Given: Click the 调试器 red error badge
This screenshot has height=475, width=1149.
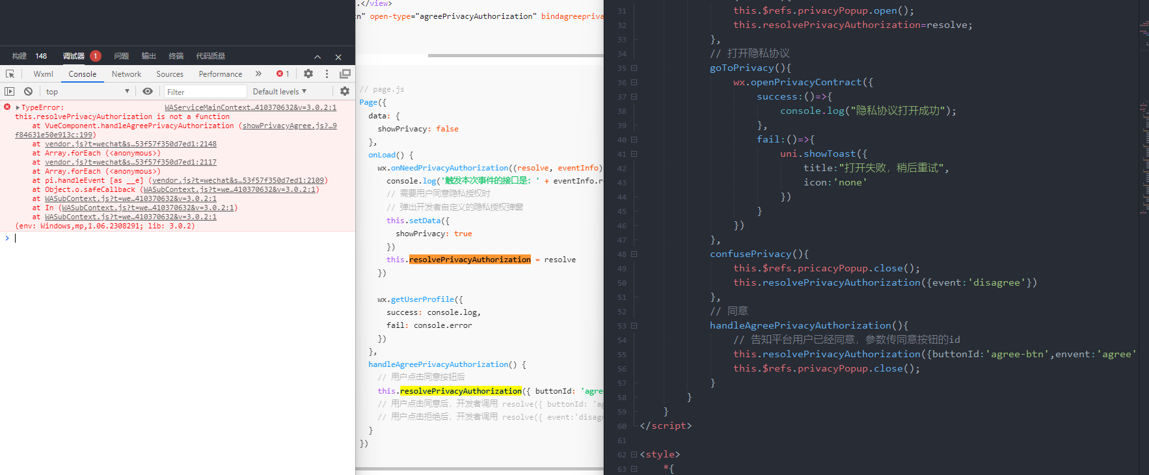Looking at the screenshot, I should click(96, 56).
